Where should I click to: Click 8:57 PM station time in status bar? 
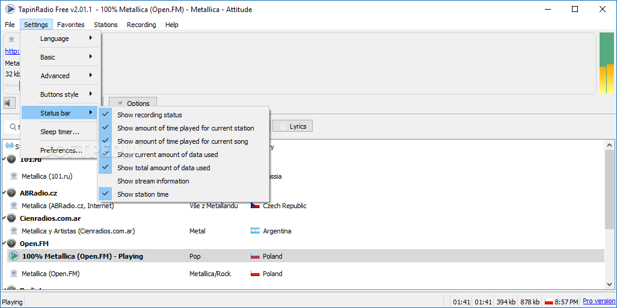coord(566,302)
